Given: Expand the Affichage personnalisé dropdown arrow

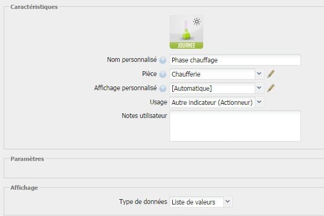Looking at the screenshot, I should pyautogui.click(x=259, y=88).
